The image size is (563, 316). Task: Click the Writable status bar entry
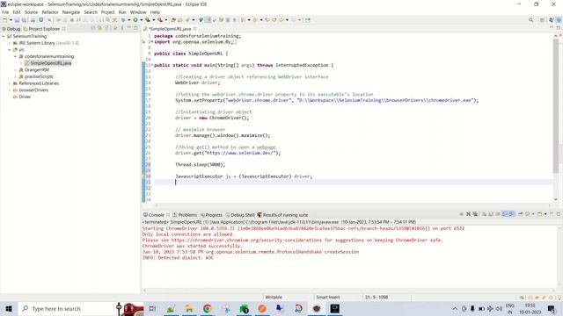coord(274,297)
